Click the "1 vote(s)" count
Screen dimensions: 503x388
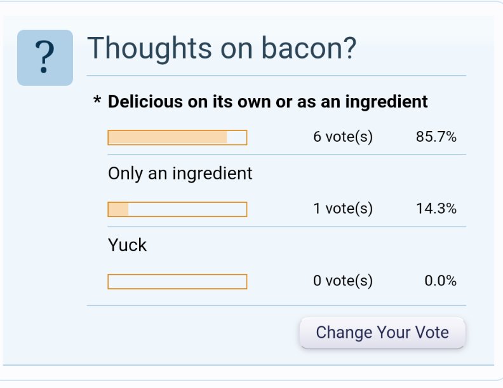click(343, 209)
